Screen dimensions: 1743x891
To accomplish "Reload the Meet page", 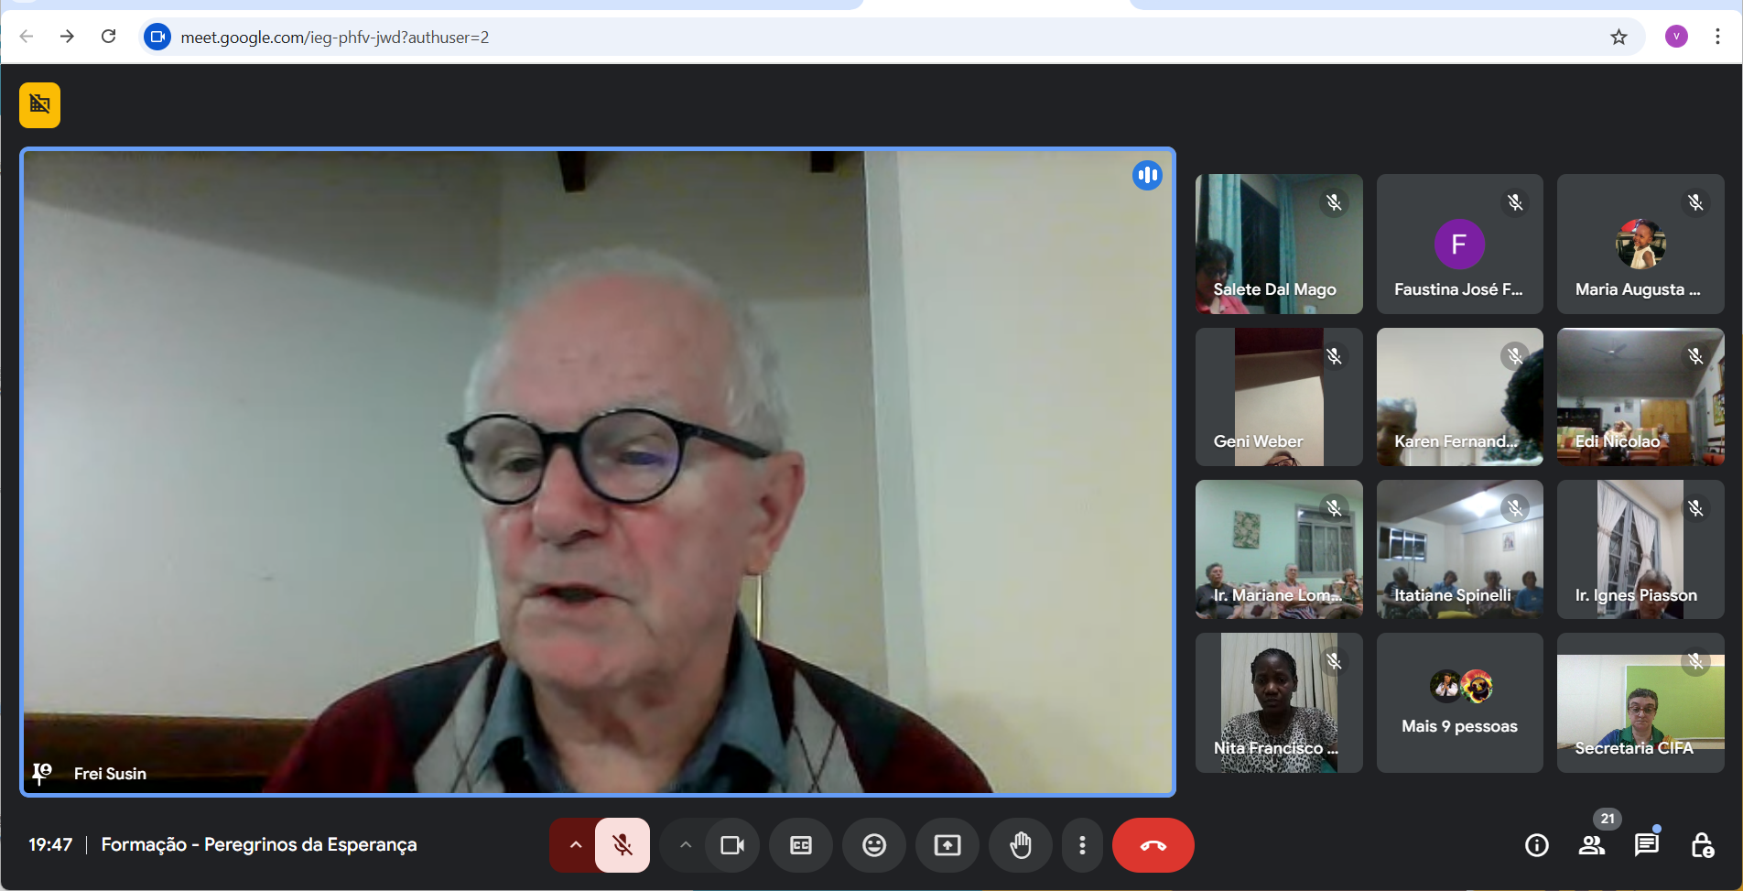I will point(108,37).
